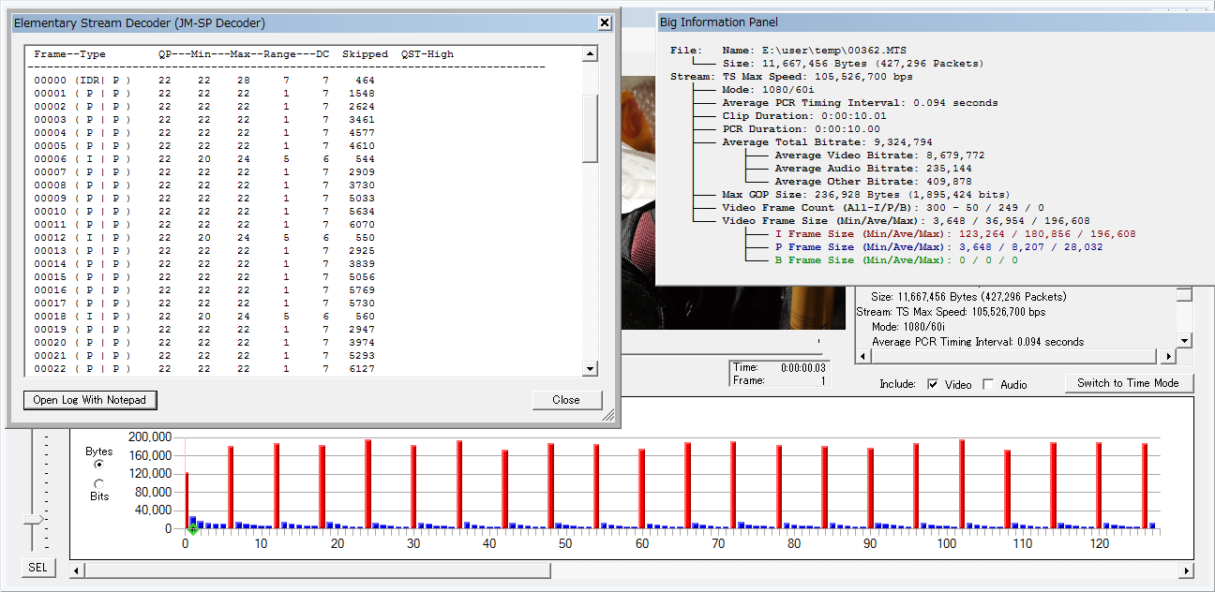Select the green marker at frame 1
The height and width of the screenshot is (592, 1215).
tap(192, 530)
